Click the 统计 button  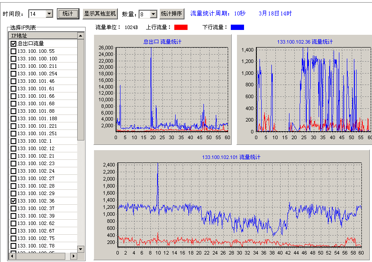click(68, 14)
